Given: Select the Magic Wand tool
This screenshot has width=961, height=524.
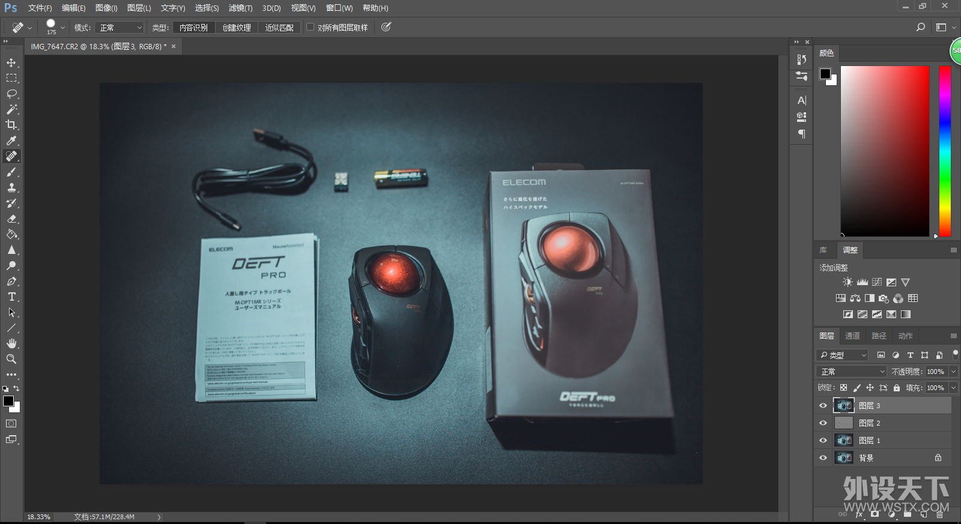Looking at the screenshot, I should 11,109.
